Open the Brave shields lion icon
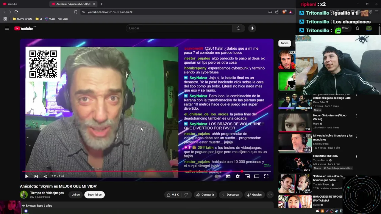This screenshot has height=214, width=381. [x=284, y=12]
